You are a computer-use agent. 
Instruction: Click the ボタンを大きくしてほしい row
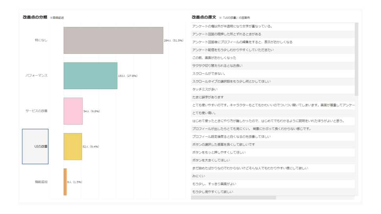(210, 160)
